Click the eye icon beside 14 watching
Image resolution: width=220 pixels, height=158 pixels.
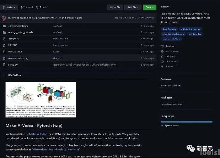pyautogui.click(x=162, y=61)
